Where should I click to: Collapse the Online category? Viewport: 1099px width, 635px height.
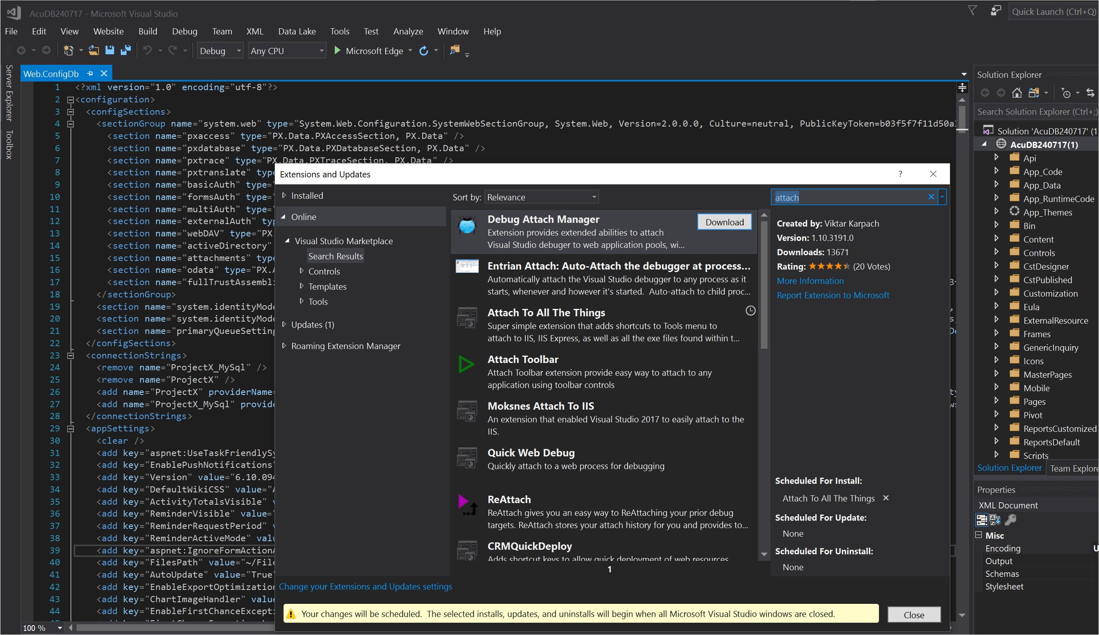[x=284, y=217]
